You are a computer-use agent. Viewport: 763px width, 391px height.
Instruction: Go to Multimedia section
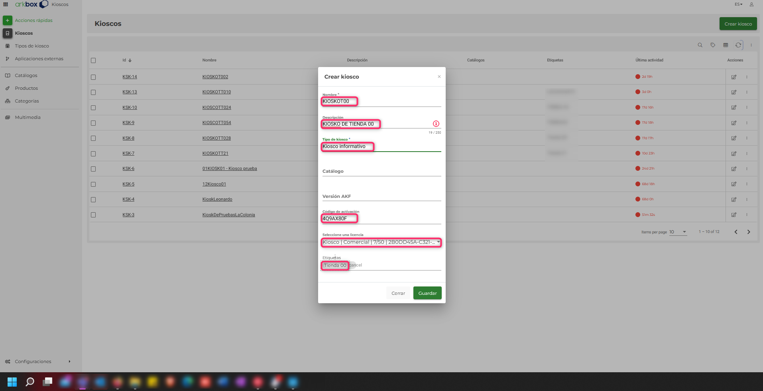point(28,117)
